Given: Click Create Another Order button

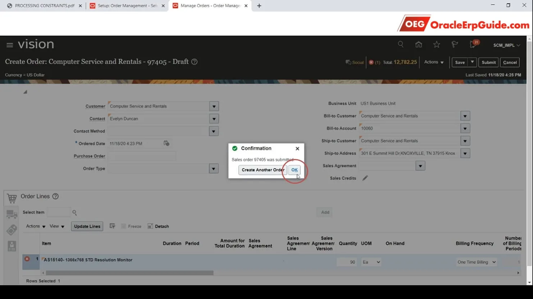Looking at the screenshot, I should (263, 170).
